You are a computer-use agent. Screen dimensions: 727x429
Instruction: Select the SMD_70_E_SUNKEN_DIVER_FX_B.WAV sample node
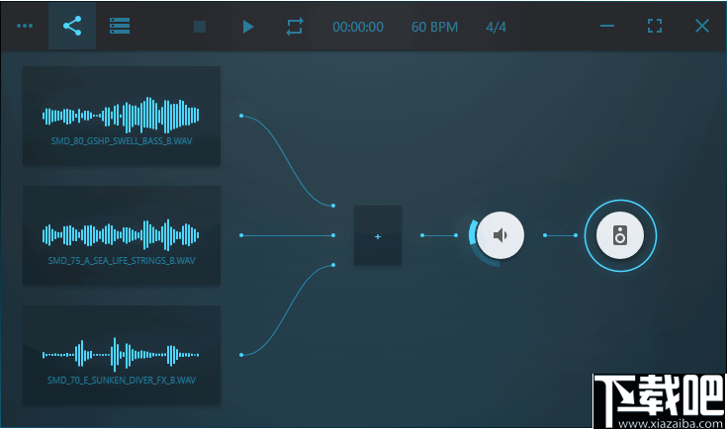click(x=122, y=355)
